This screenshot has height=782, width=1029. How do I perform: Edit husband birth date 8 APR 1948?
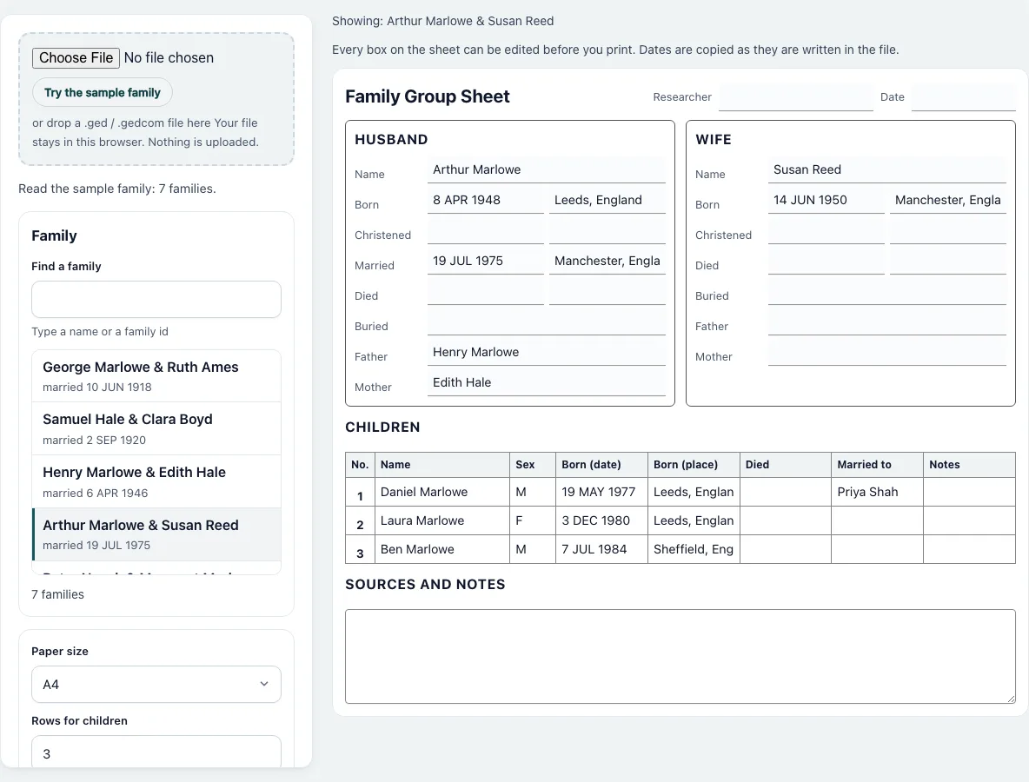coord(486,200)
